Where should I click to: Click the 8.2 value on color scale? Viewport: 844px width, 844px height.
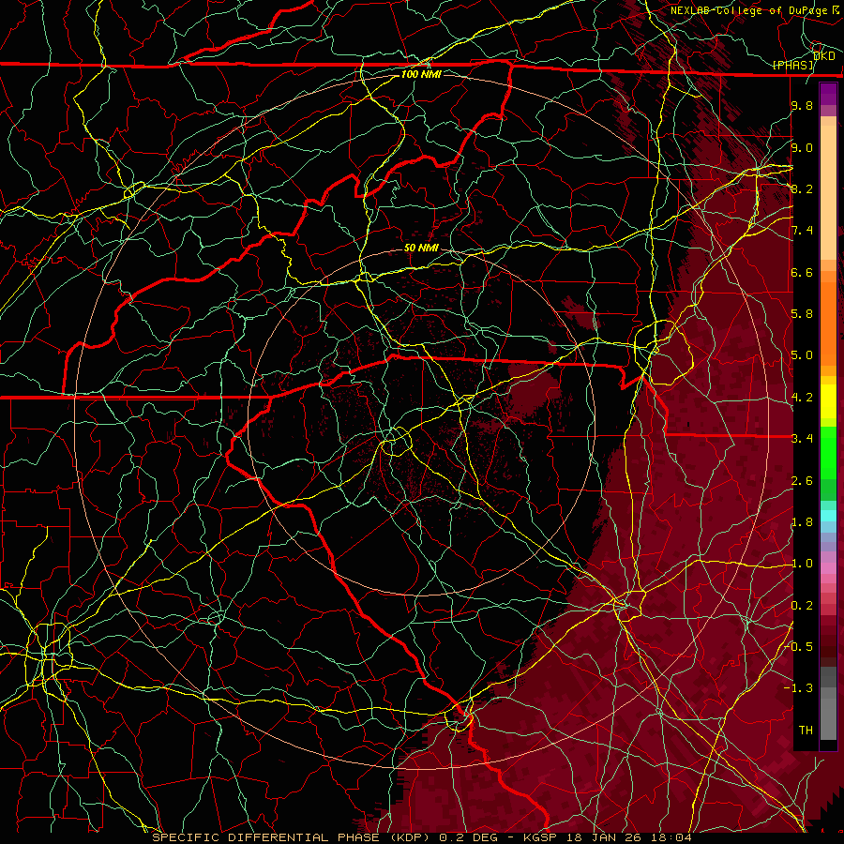click(x=802, y=188)
